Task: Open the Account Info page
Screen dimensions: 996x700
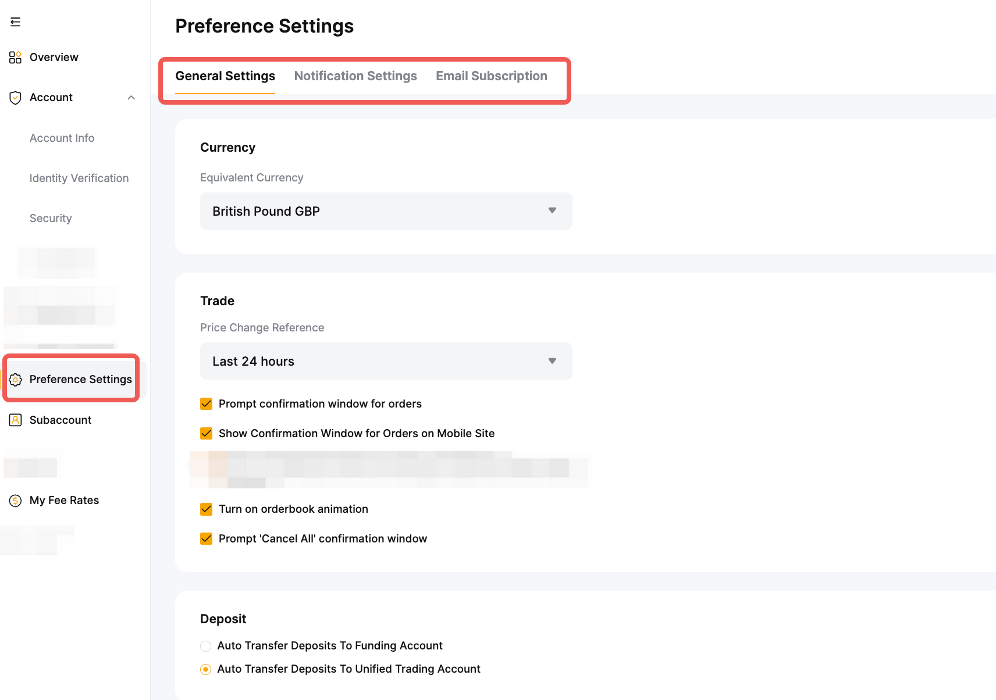Action: pyautogui.click(x=62, y=138)
